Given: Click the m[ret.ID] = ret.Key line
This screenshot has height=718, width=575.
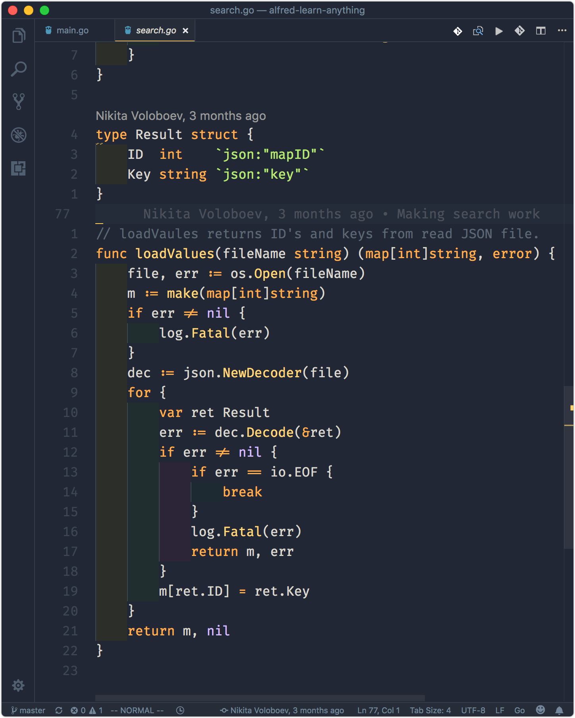Looking at the screenshot, I should (x=234, y=591).
